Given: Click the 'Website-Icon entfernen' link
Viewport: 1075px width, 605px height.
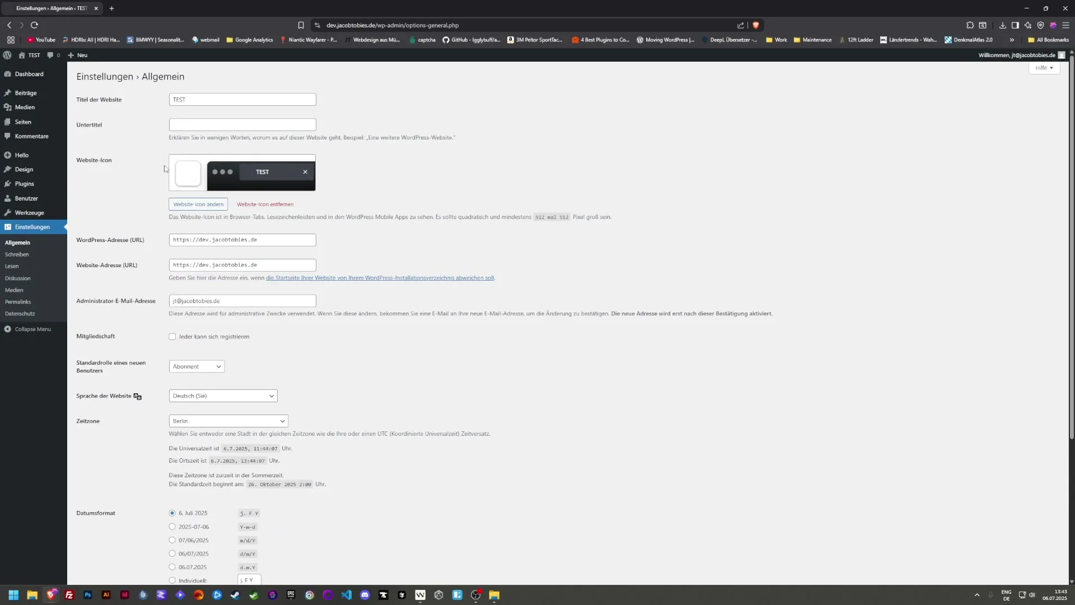Looking at the screenshot, I should point(265,204).
